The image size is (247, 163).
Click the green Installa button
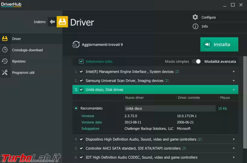(x=219, y=44)
